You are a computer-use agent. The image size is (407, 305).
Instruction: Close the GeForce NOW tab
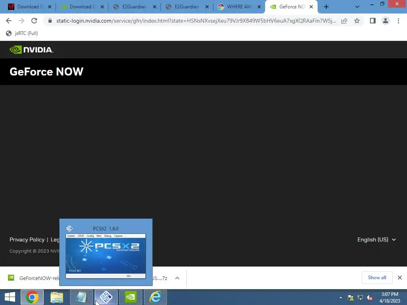[x=311, y=7]
